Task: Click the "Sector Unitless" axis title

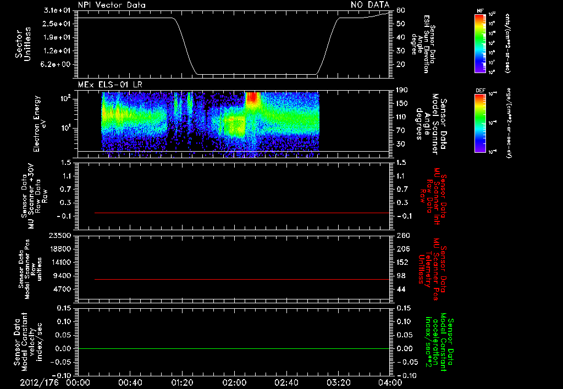Action: pyautogui.click(x=23, y=44)
